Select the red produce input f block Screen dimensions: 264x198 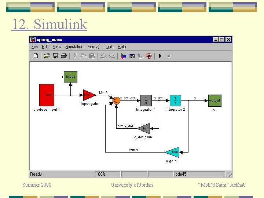click(47, 95)
